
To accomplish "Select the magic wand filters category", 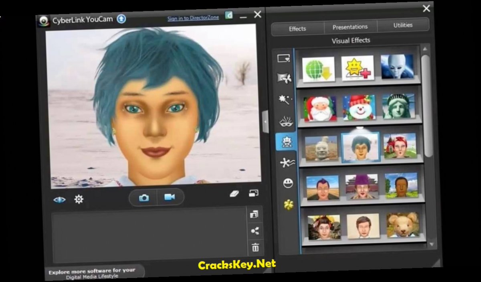I will [x=285, y=99].
